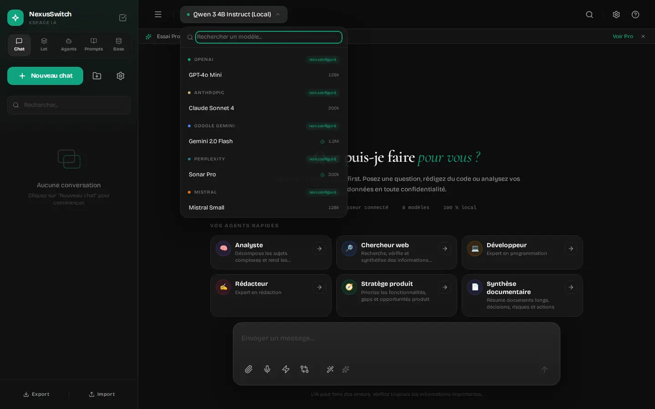
Task: Click the sparkles icon in composer
Action: tap(346, 369)
